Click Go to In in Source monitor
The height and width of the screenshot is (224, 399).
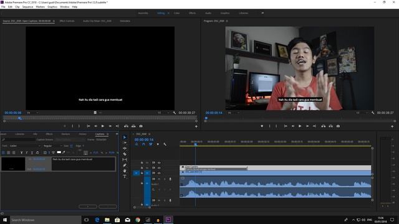click(89, 126)
